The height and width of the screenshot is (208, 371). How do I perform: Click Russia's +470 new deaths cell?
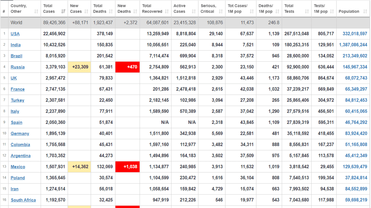tap(127, 67)
